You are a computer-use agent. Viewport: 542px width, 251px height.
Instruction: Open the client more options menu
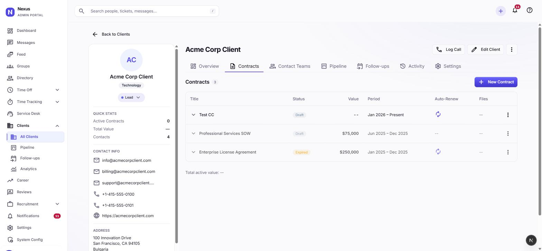click(512, 49)
